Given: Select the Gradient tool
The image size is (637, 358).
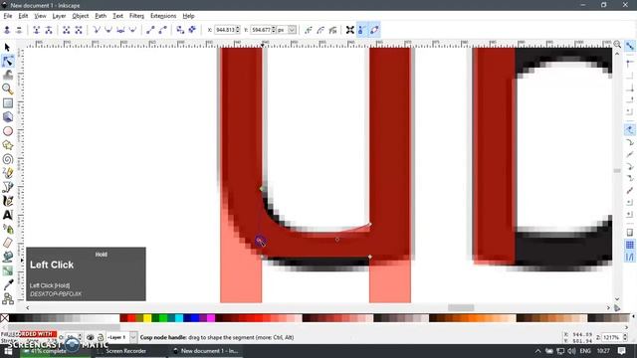Looking at the screenshot, I should (7, 270).
